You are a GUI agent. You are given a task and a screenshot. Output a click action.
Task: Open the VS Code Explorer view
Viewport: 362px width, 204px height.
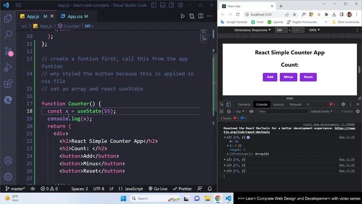click(8, 18)
